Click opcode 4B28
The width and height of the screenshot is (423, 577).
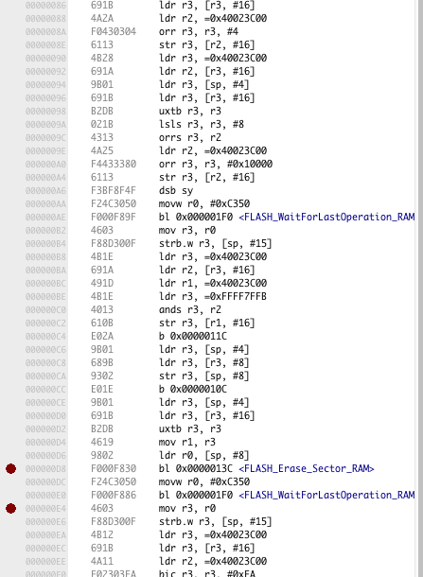[x=102, y=58]
